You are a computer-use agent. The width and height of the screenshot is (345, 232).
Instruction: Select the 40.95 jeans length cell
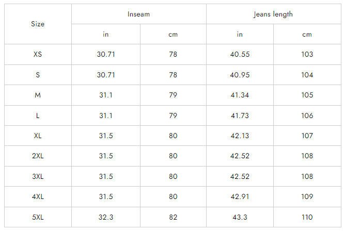click(240, 75)
